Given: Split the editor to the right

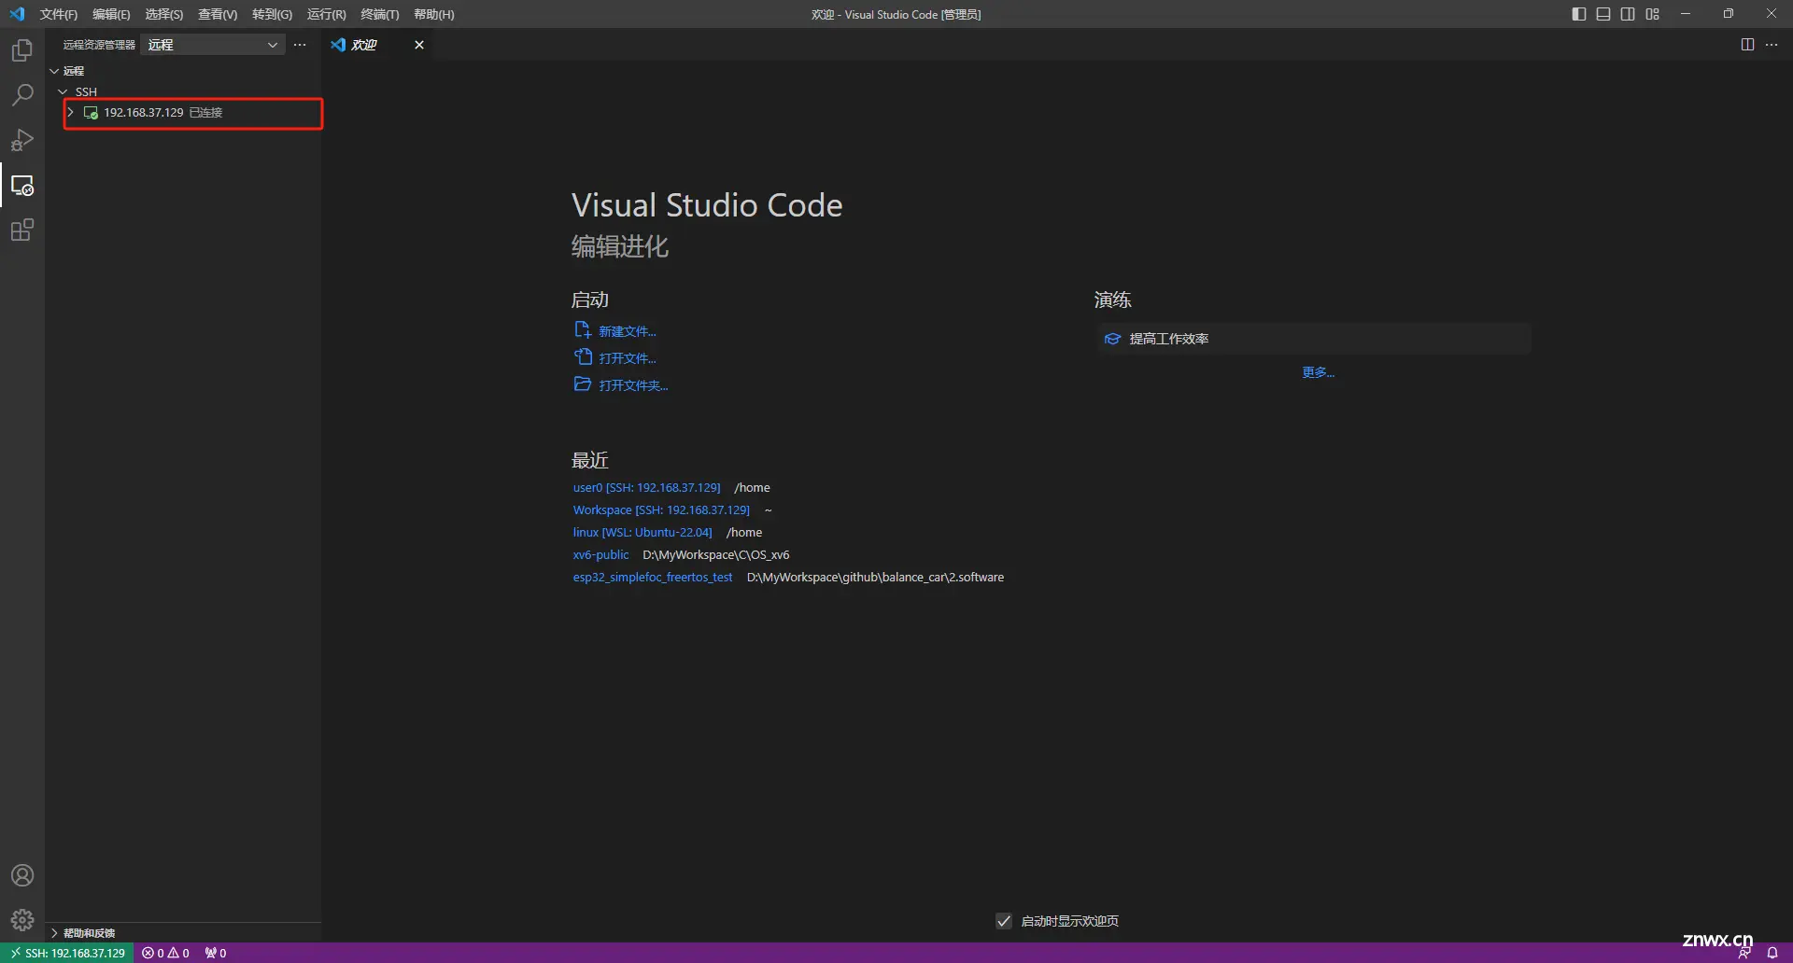Looking at the screenshot, I should click(x=1747, y=45).
